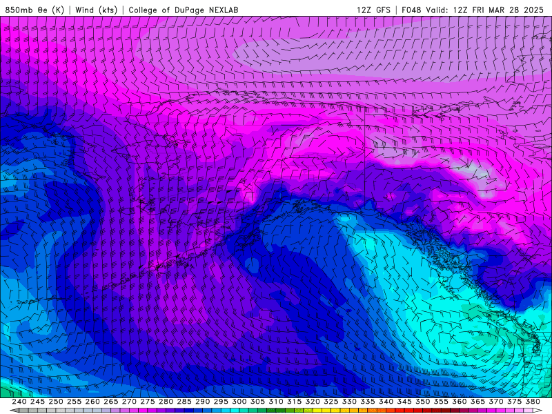Image resolution: width=552 pixels, height=414 pixels.
Task: Select the 295 scale value
Action: coord(221,402)
